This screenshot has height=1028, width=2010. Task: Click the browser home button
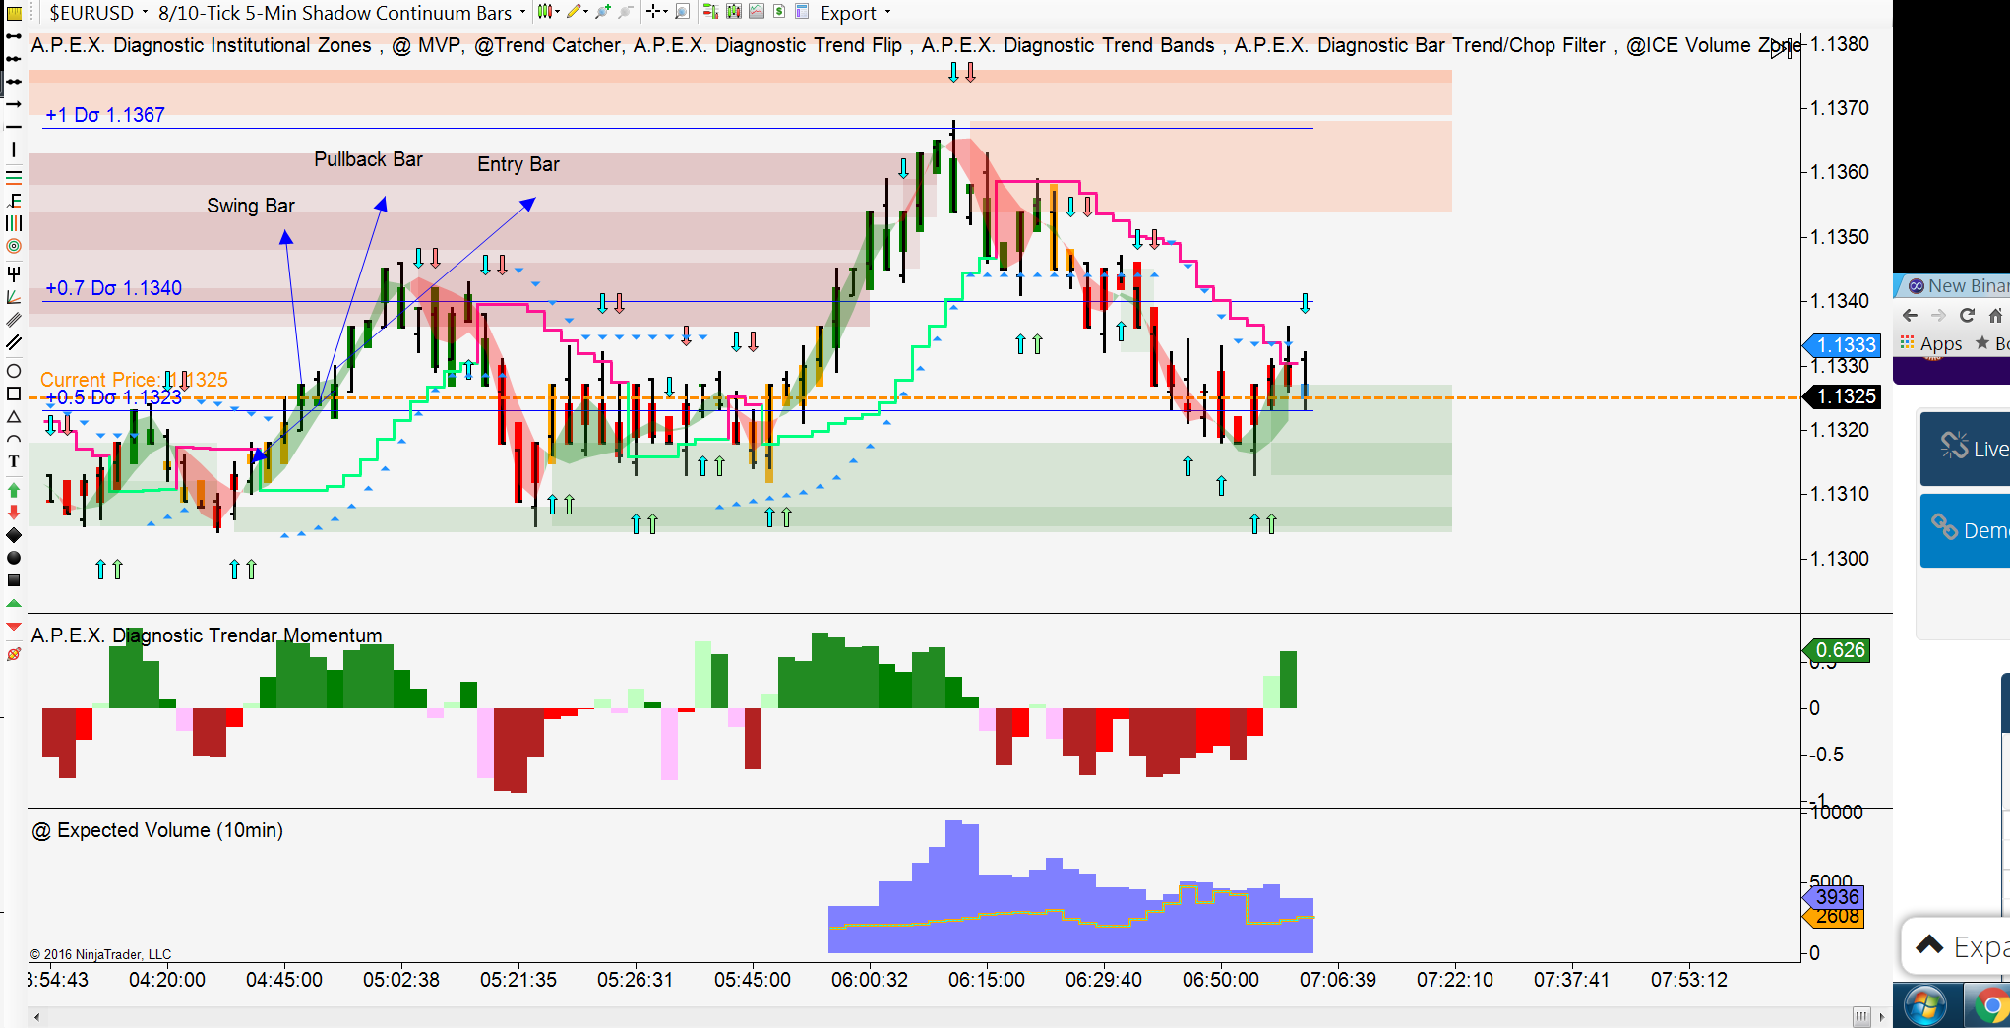1995,315
